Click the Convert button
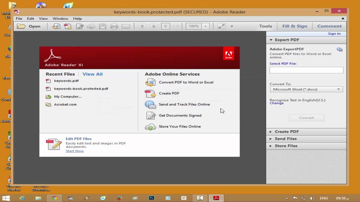Screen dimensions: 360x202 [x=307, y=118]
